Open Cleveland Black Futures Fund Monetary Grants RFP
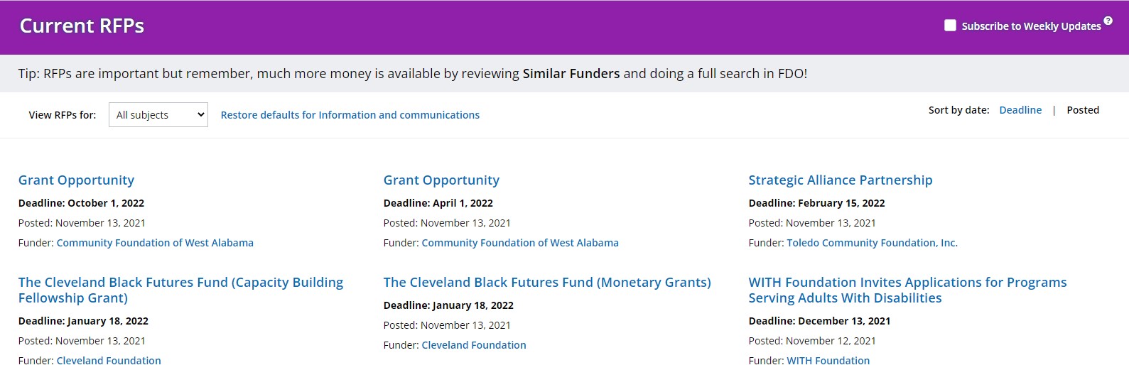 pyautogui.click(x=547, y=283)
